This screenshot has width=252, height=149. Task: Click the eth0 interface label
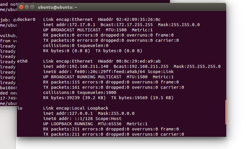[22, 61]
